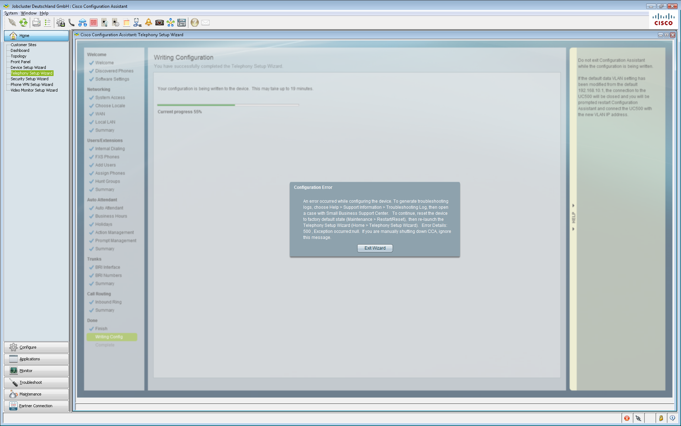Select Dashboard in Home tree
This screenshot has width=681, height=426.
[20, 50]
